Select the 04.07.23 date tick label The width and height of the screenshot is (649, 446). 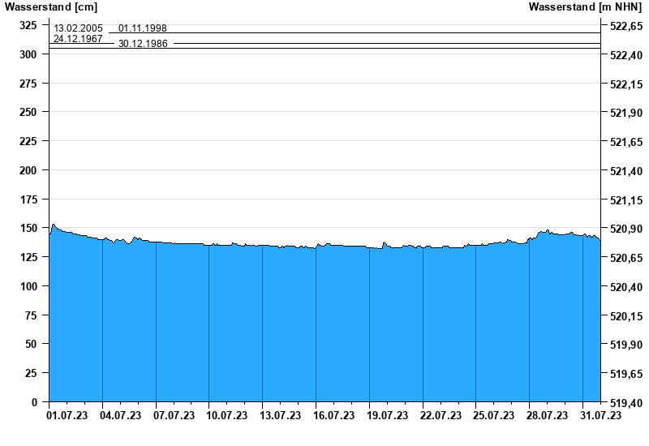pyautogui.click(x=121, y=416)
